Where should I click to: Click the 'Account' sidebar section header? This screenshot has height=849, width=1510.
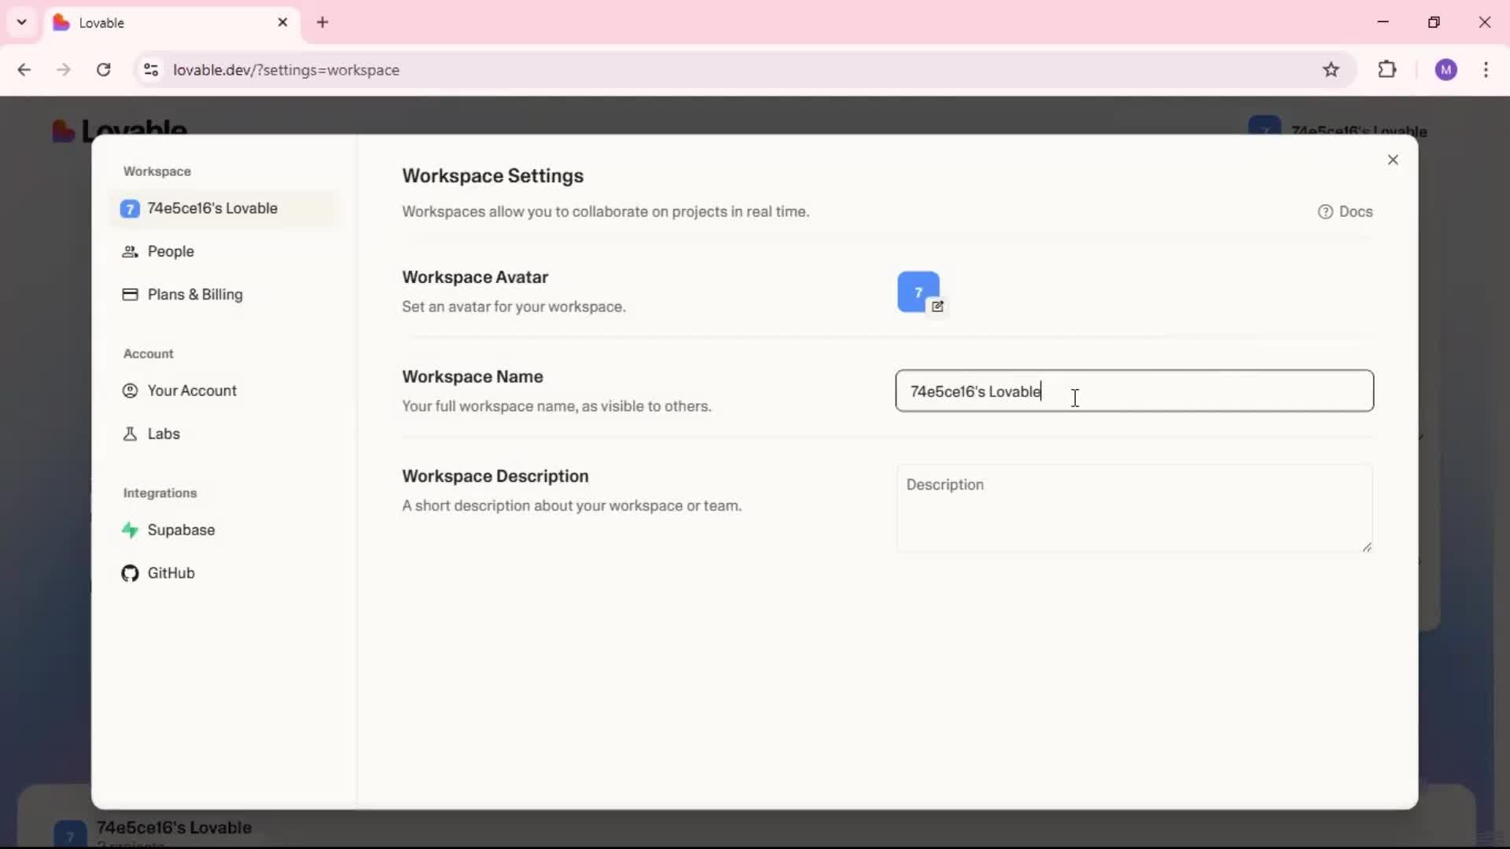pos(148,354)
